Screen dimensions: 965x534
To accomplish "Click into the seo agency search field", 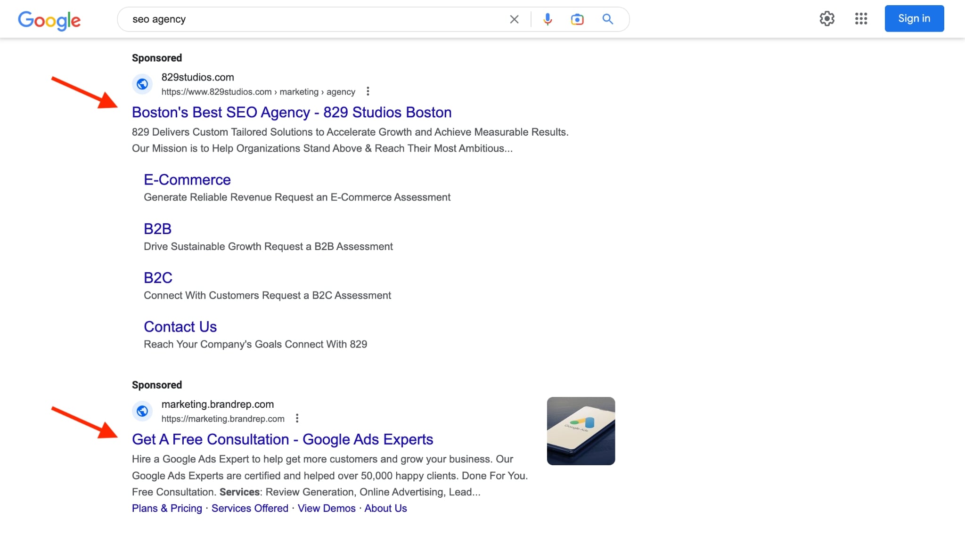I will (311, 19).
